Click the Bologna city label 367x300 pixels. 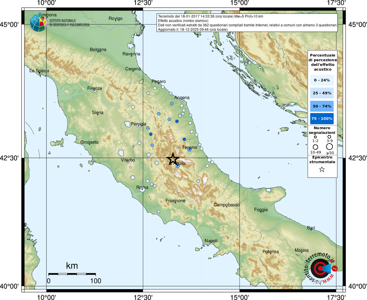pyautogui.click(x=98, y=50)
